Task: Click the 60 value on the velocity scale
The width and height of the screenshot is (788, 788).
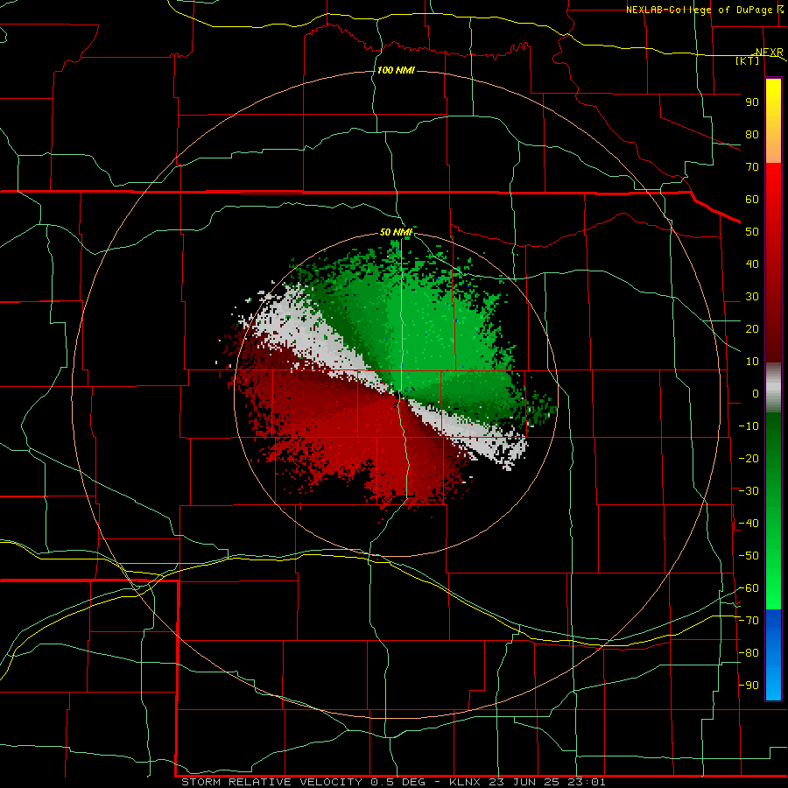Action: tap(752, 200)
